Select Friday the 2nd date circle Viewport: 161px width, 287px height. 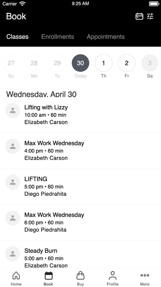[127, 63]
